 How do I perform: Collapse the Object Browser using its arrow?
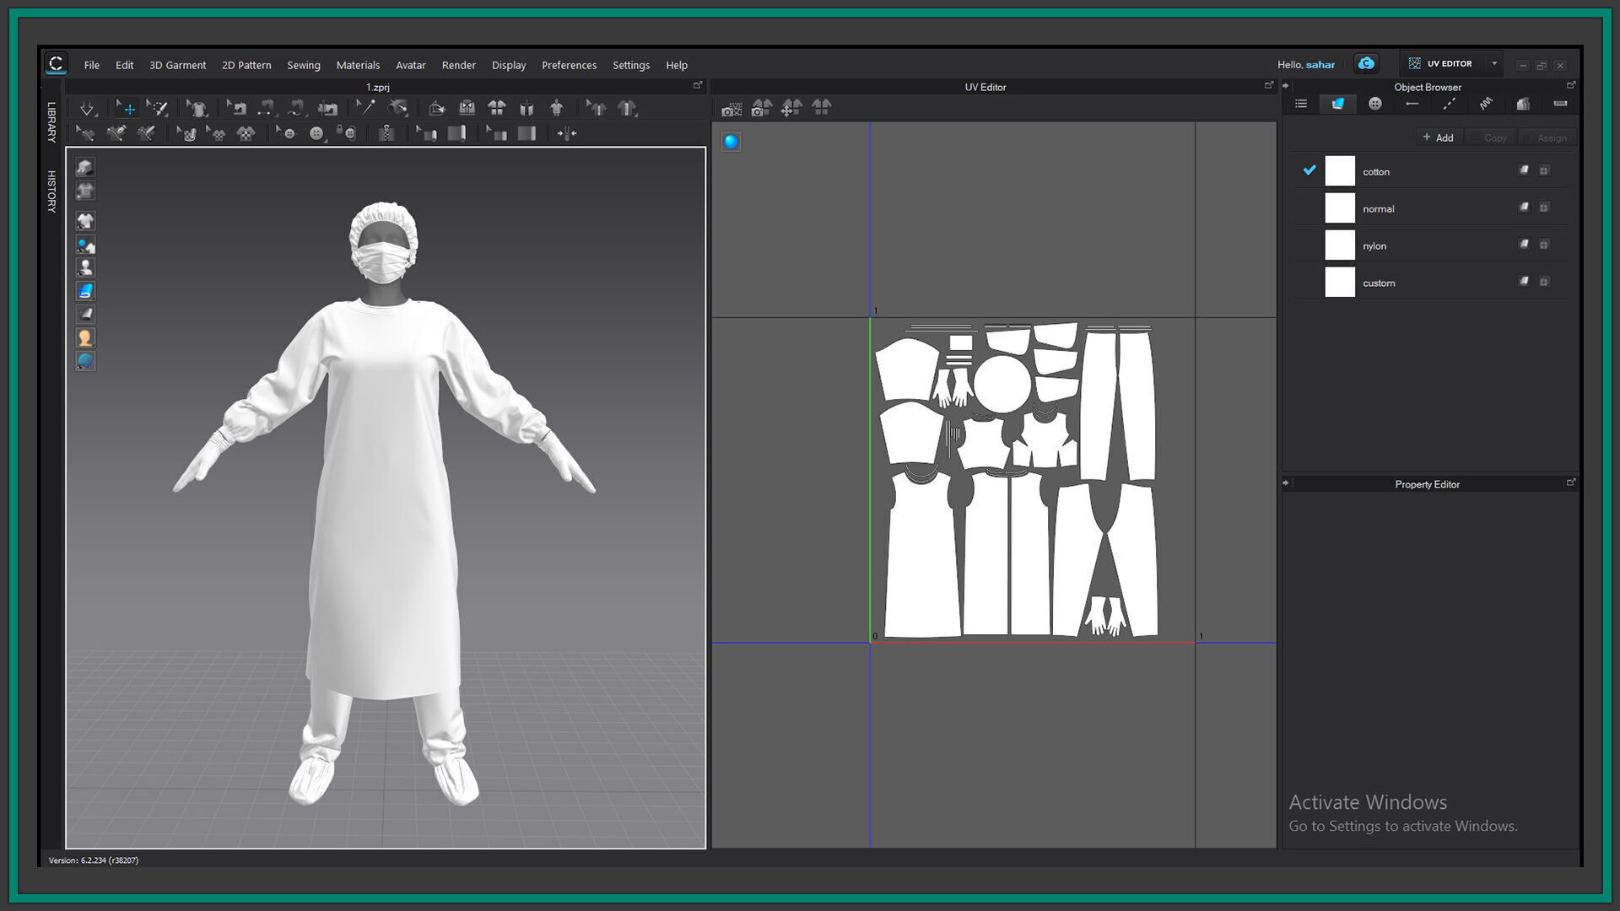point(1286,86)
